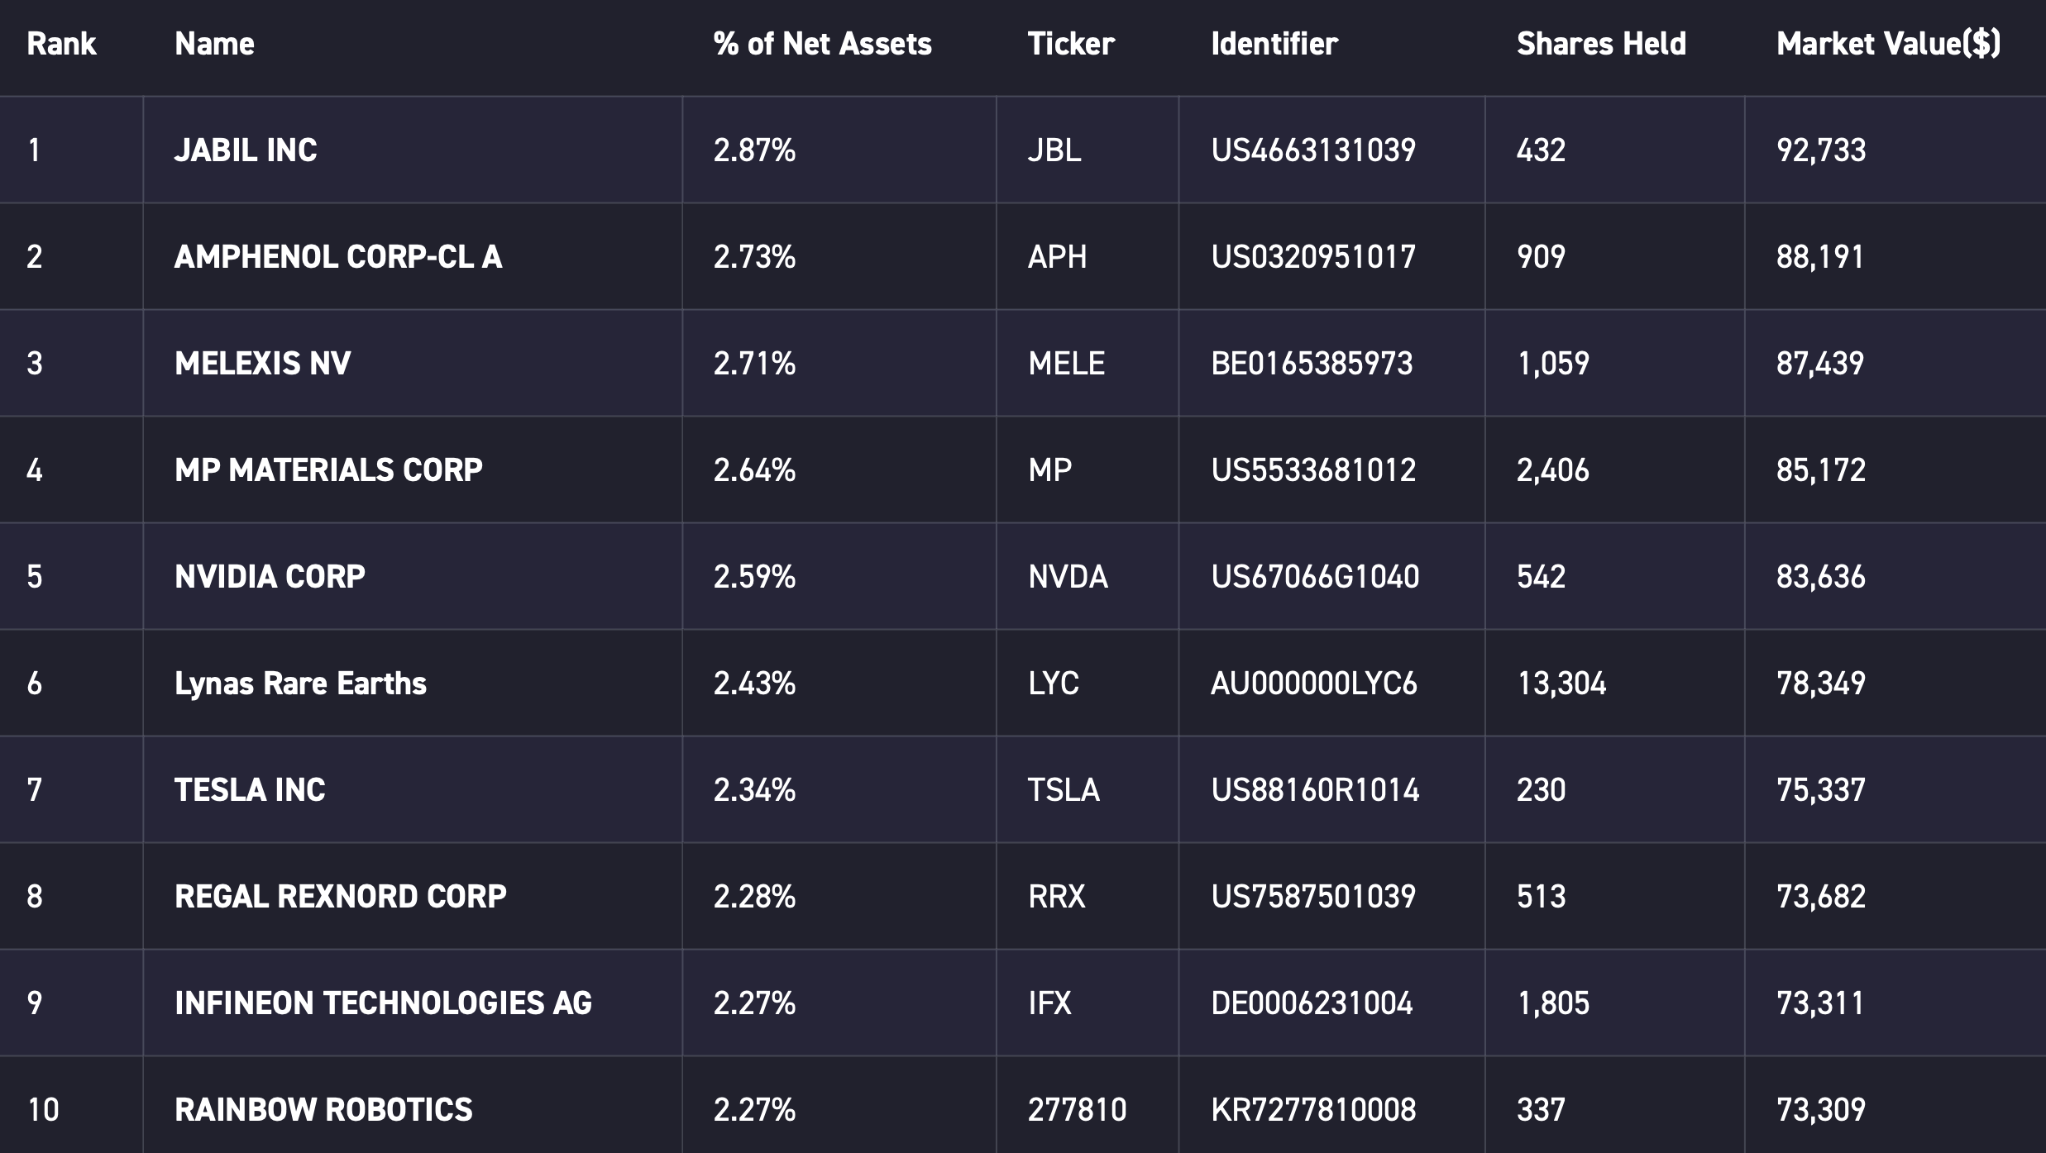Image resolution: width=2046 pixels, height=1153 pixels.
Task: Click the TSLA ticker symbol
Action: click(x=1064, y=790)
